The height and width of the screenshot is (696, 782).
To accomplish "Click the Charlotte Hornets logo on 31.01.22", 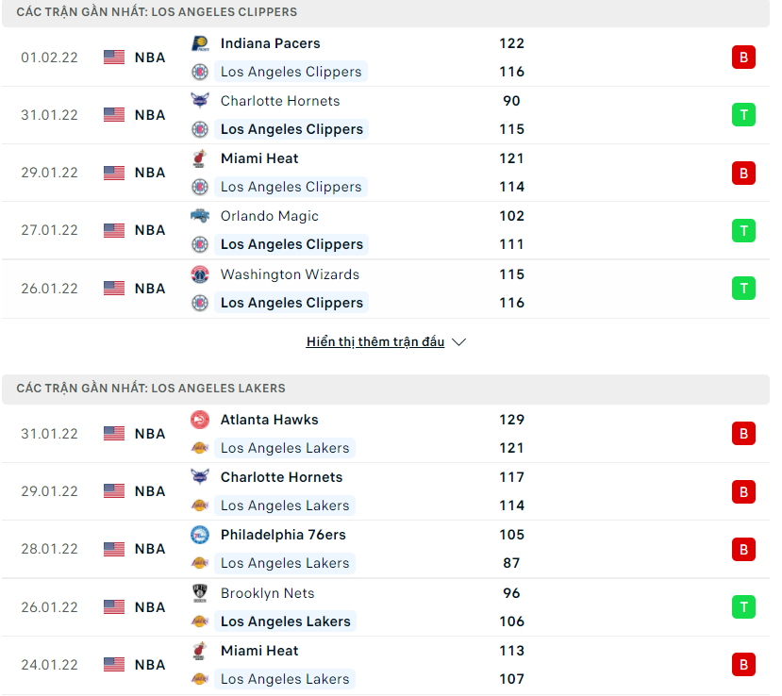I will 200,101.
